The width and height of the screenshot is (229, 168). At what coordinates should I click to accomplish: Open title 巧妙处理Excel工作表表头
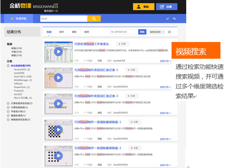(92, 44)
